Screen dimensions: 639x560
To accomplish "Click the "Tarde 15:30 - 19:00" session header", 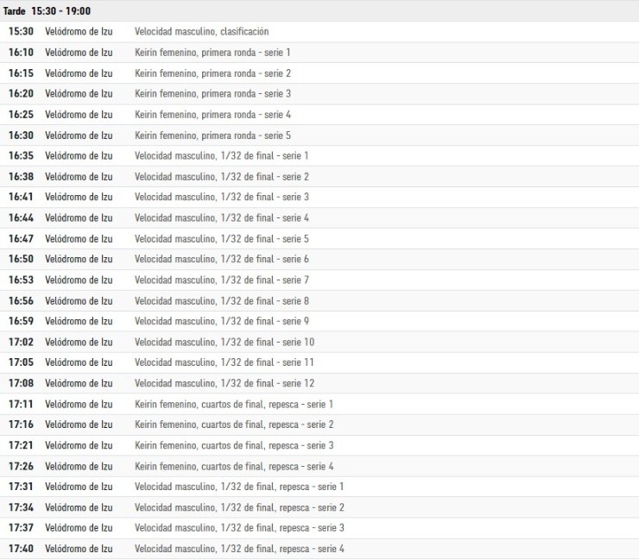I will [47, 11].
